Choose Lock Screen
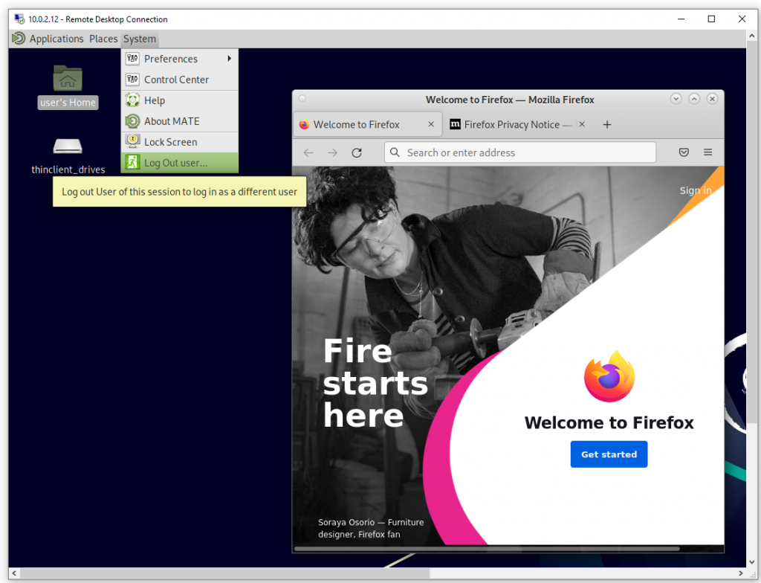This screenshot has width=761, height=583. click(x=180, y=142)
